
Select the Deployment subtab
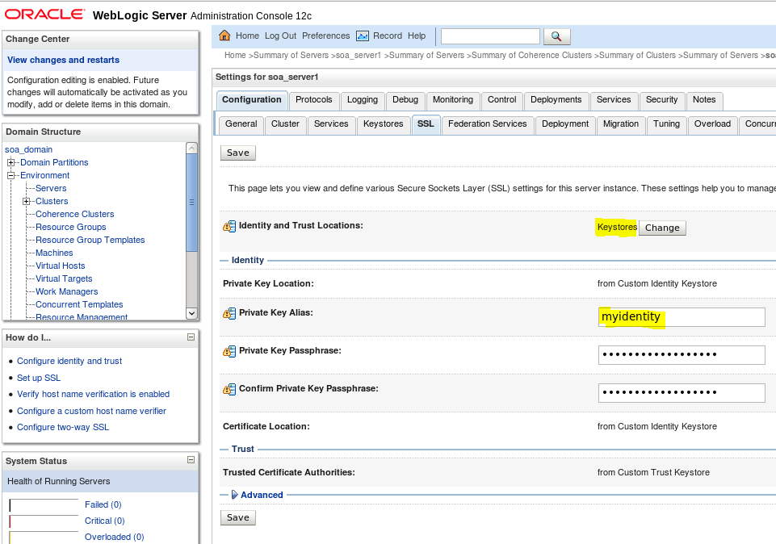[565, 124]
